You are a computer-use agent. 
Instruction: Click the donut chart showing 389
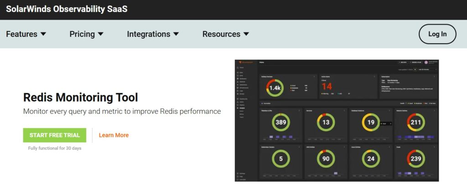[280, 122]
